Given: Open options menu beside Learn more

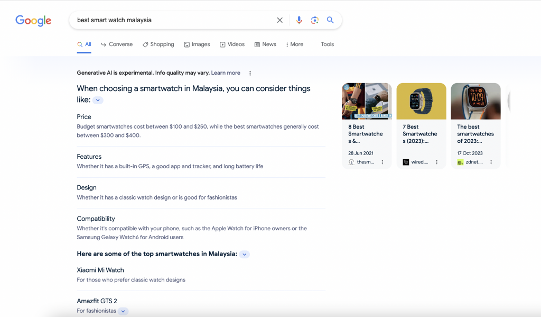Looking at the screenshot, I should (250, 73).
